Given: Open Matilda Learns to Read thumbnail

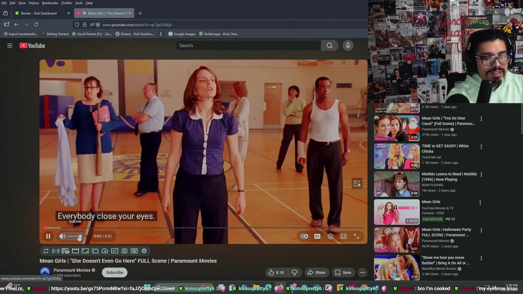Looking at the screenshot, I should (397, 184).
